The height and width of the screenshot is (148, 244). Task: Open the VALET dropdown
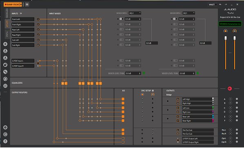point(213,4)
